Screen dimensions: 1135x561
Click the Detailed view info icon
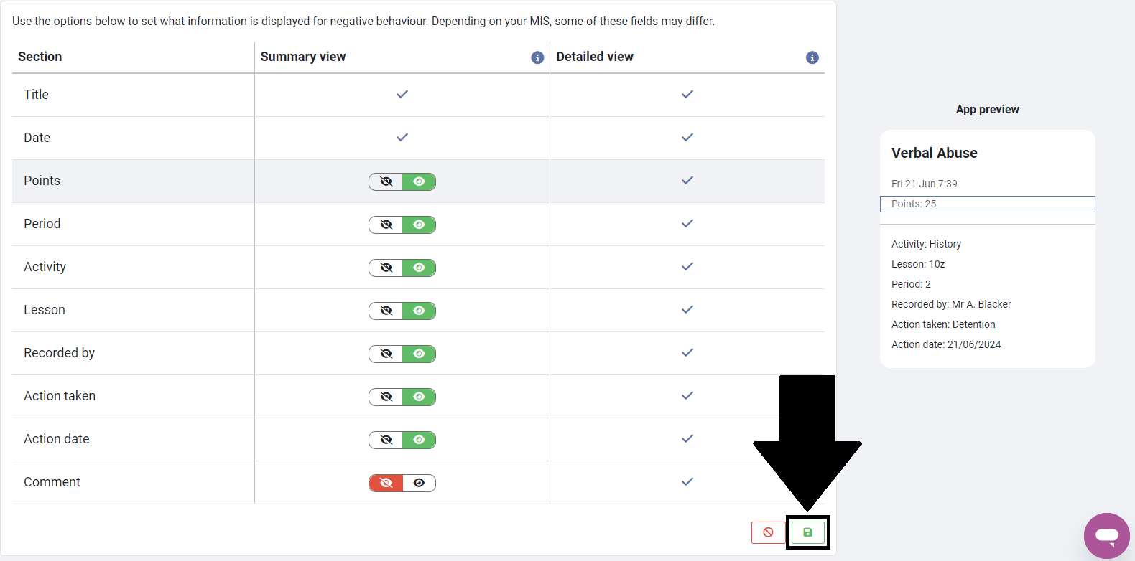point(812,57)
